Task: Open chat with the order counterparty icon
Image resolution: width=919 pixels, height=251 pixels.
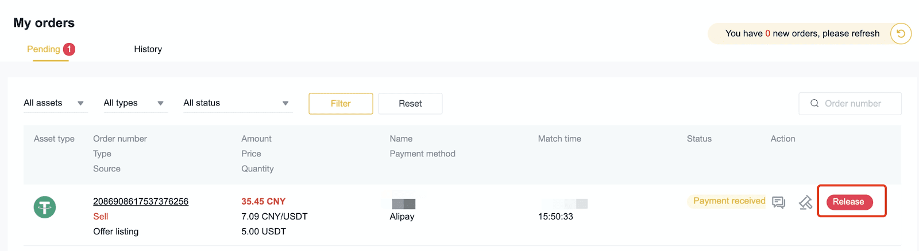Action: pyautogui.click(x=778, y=202)
